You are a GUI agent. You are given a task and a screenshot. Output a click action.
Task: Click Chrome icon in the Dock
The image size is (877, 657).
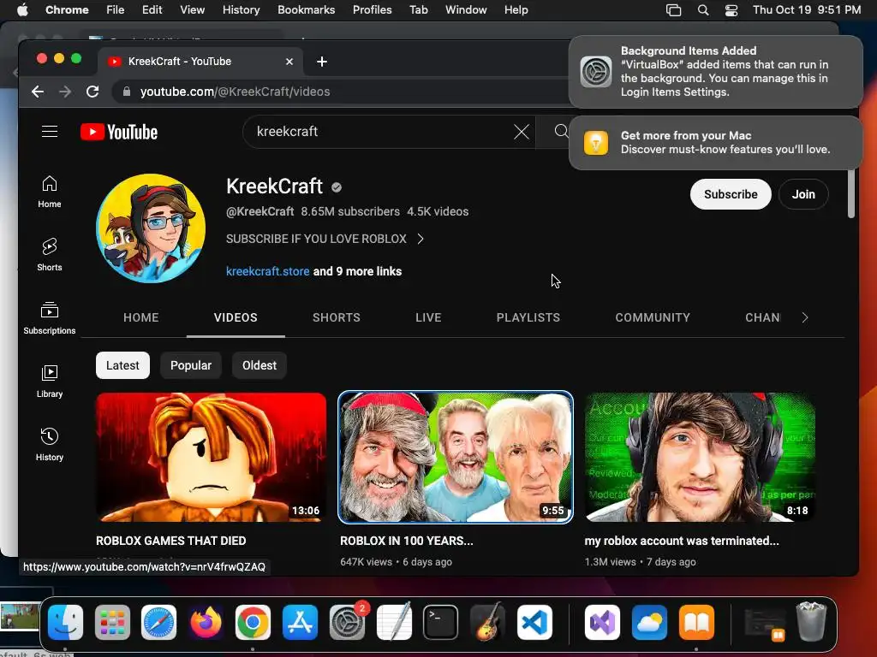click(253, 623)
